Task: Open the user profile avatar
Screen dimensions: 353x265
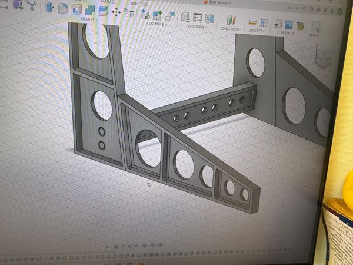Action: [339, 11]
